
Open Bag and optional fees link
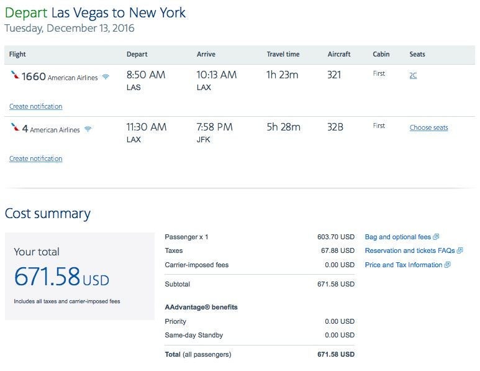coord(397,237)
